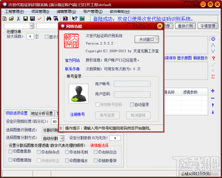Screen dimensions: 222x178
Task: Check the ①图像膨胀 filter option
Action: 10,151
